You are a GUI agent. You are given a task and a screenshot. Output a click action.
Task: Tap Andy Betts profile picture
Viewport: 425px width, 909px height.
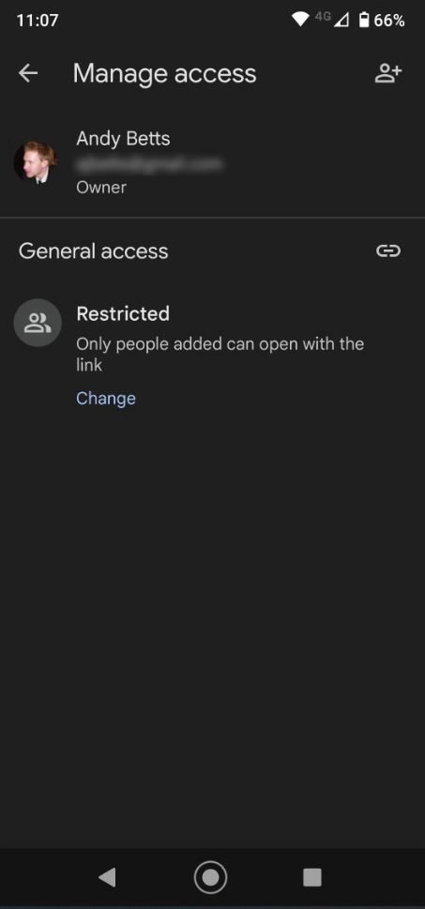point(36,161)
